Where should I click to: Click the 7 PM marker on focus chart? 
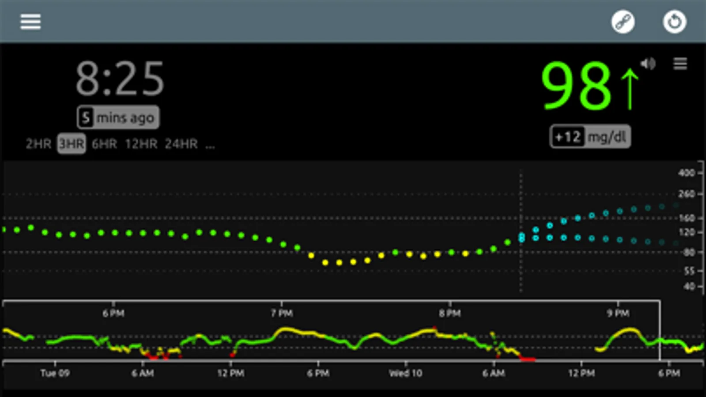tap(282, 313)
